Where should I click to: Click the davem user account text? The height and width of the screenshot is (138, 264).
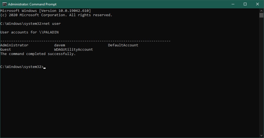click(60, 45)
